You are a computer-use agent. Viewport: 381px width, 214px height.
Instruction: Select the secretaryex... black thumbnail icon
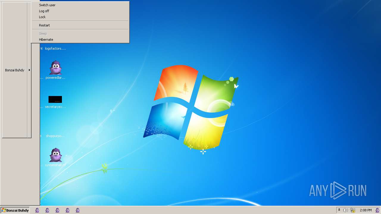pyautogui.click(x=55, y=99)
